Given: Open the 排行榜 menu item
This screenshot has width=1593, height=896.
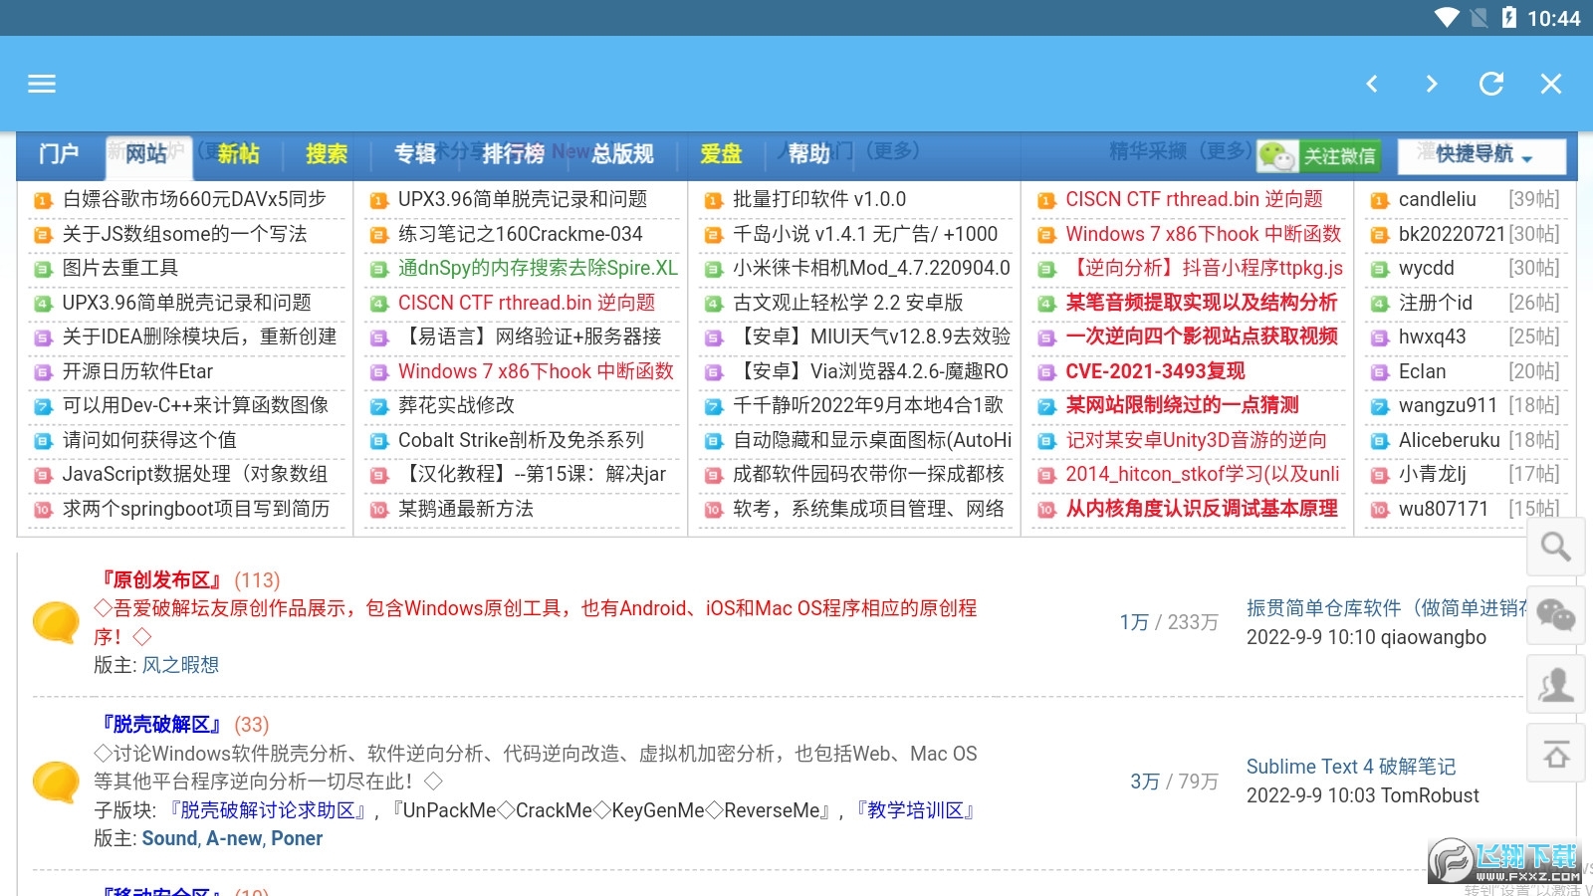Looking at the screenshot, I should [x=514, y=154].
